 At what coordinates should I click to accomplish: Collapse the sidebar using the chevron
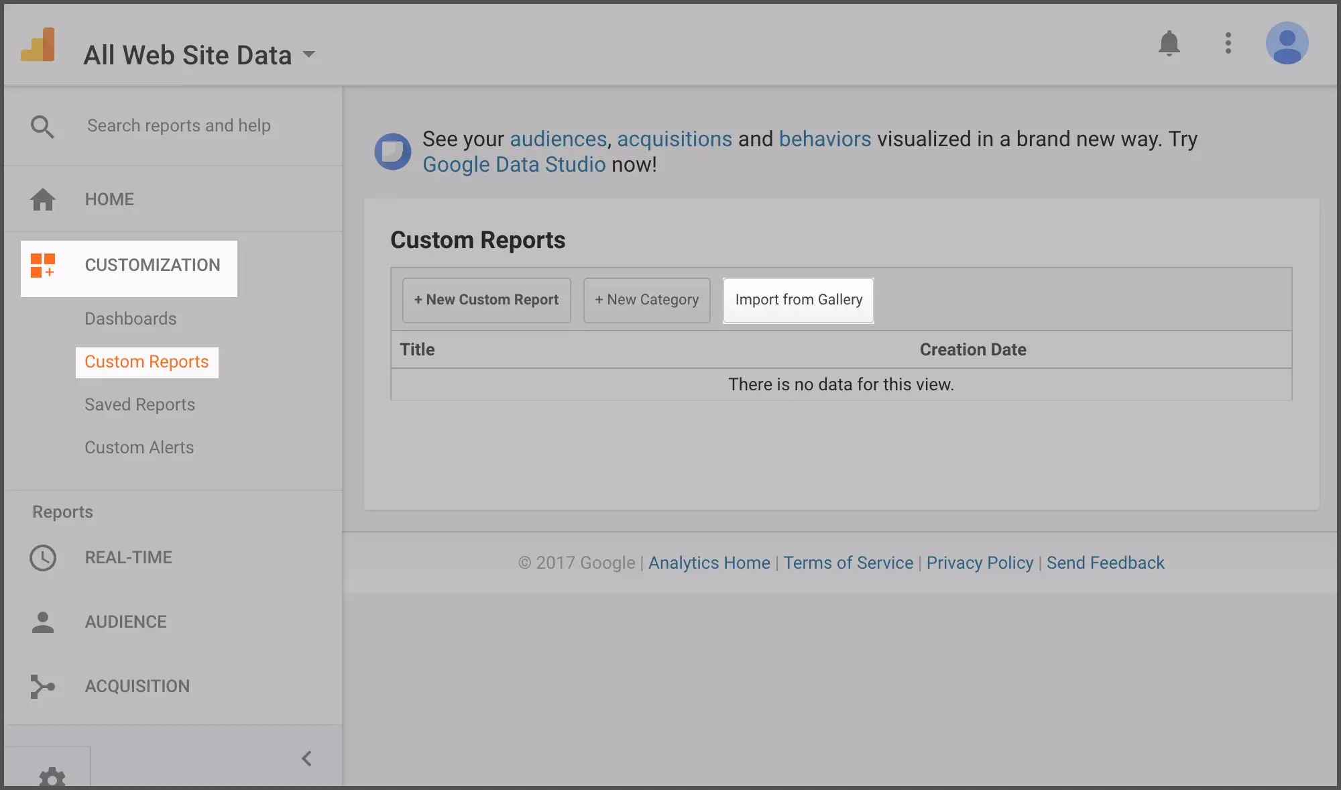pyautogui.click(x=307, y=758)
